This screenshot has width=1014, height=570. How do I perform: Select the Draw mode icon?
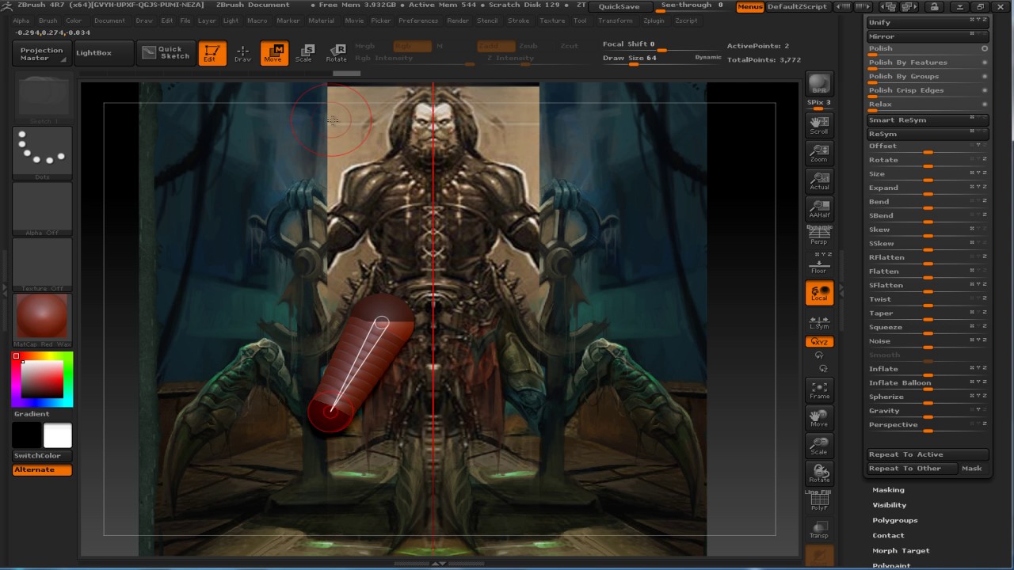point(242,53)
